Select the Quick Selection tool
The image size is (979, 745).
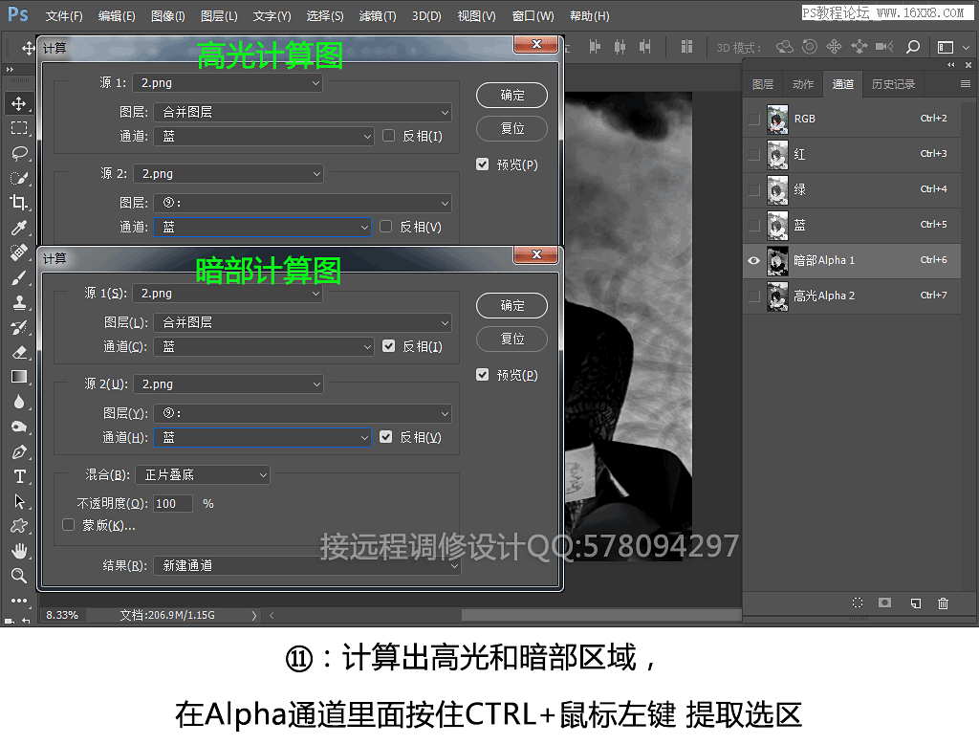click(x=19, y=178)
